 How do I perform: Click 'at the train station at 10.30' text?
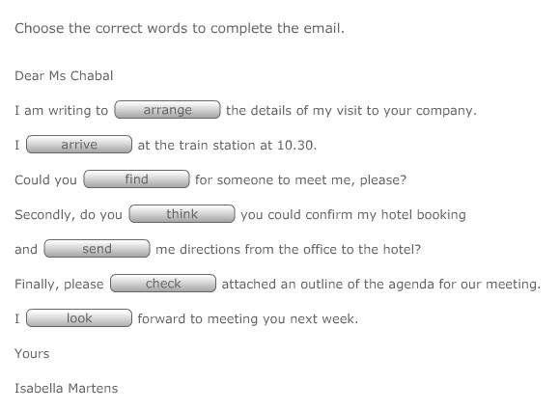(x=225, y=146)
